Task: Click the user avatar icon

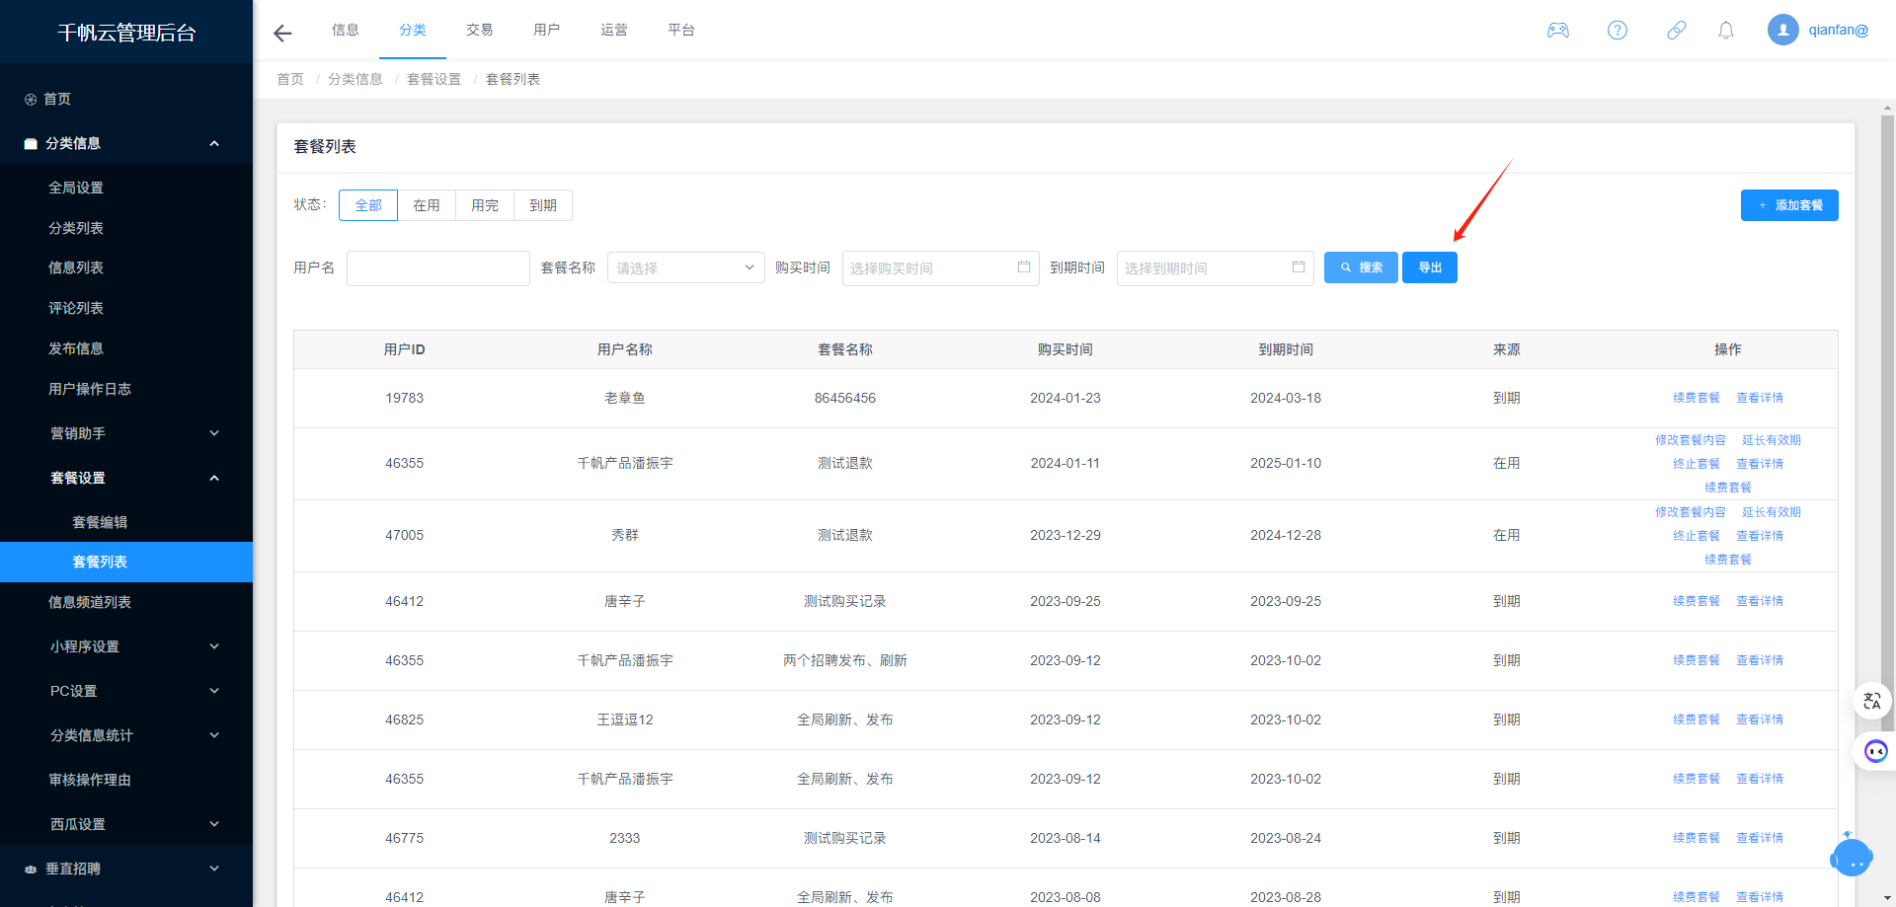Action: click(1783, 30)
